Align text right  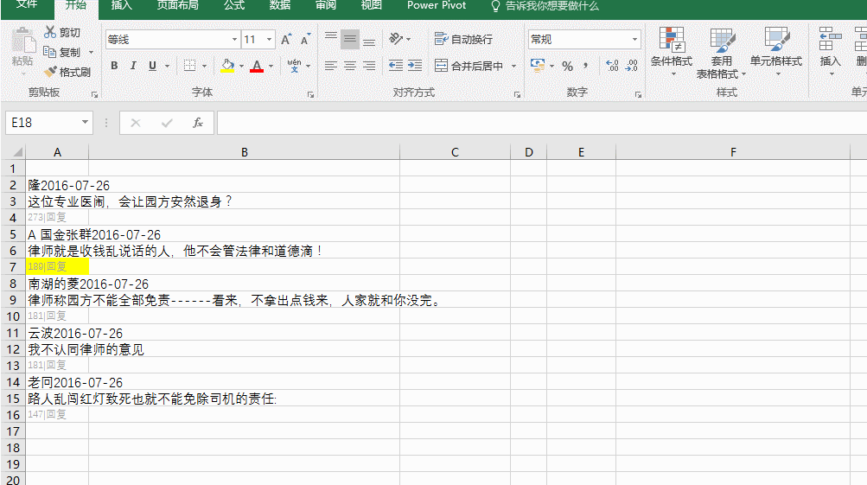(369, 66)
